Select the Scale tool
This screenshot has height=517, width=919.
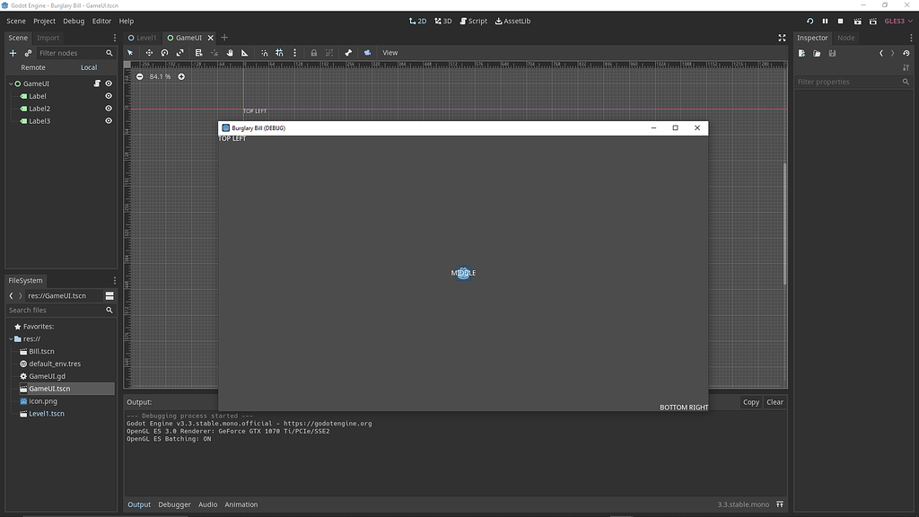(179, 53)
